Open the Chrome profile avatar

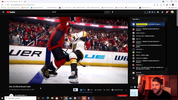173,5
